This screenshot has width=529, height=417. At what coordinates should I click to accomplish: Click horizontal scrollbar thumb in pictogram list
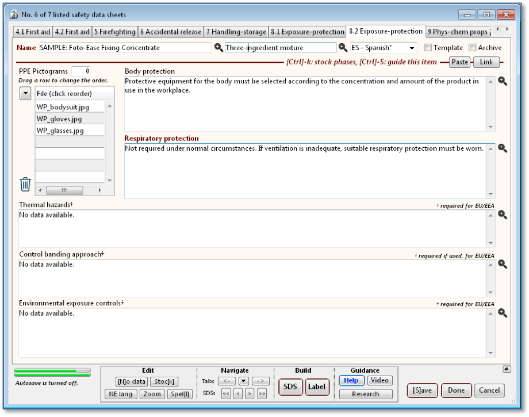[64, 190]
